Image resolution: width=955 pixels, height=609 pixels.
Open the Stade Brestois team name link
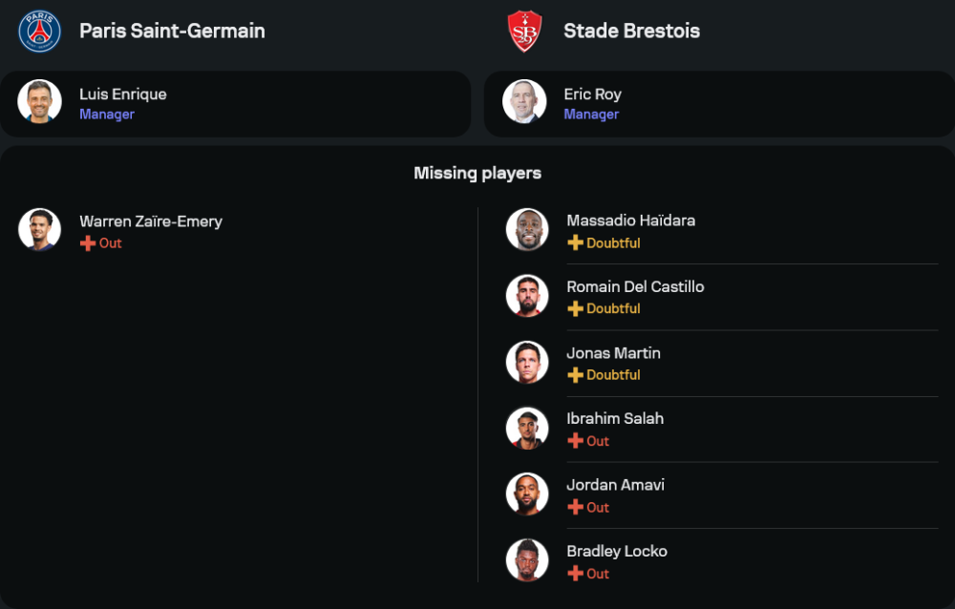631,31
